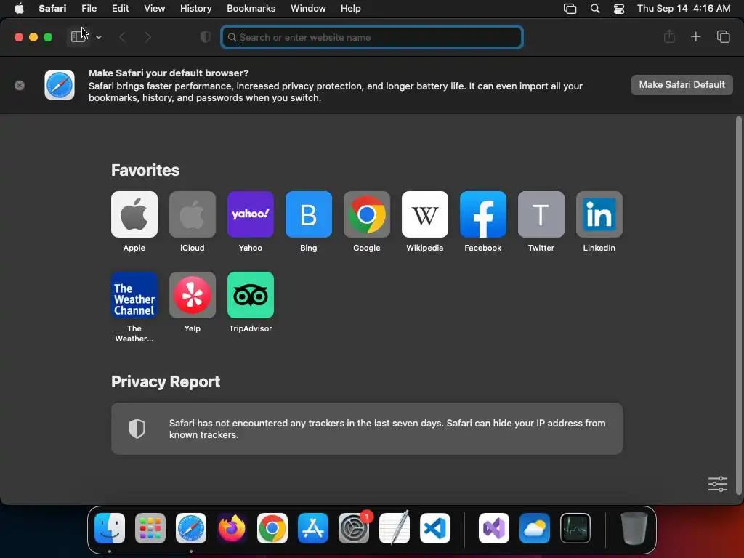Click the page vertical scrollbar
This screenshot has width=744, height=558.
tap(738, 306)
